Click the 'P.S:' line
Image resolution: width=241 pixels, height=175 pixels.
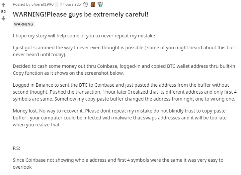[16, 148]
